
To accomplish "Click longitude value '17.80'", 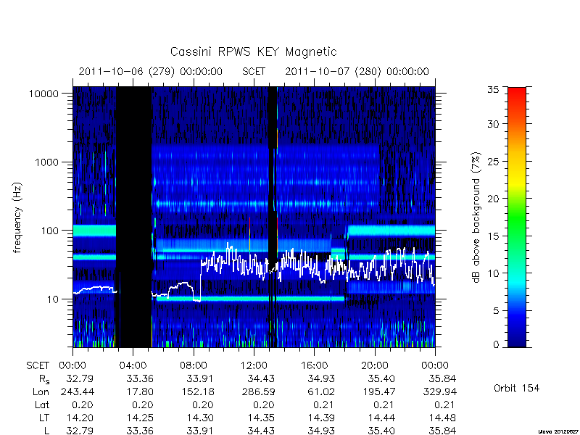I will point(140,391).
